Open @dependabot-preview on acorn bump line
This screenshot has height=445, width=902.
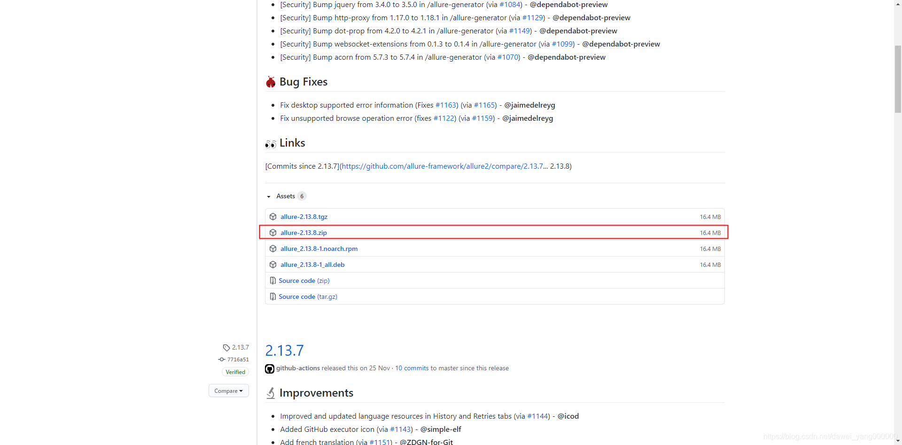pyautogui.click(x=567, y=57)
